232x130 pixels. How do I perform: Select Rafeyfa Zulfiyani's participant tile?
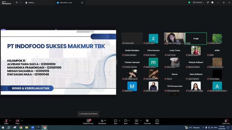point(196,62)
